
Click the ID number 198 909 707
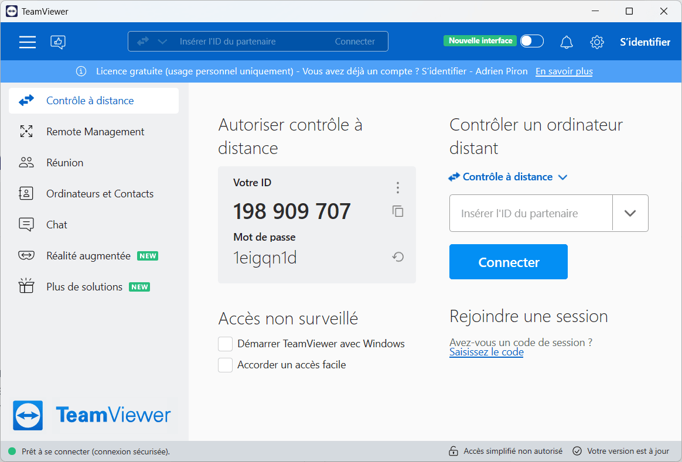(x=292, y=211)
